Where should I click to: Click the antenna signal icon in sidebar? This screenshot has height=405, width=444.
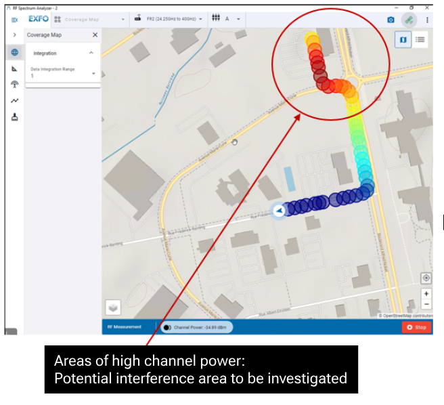click(x=14, y=85)
